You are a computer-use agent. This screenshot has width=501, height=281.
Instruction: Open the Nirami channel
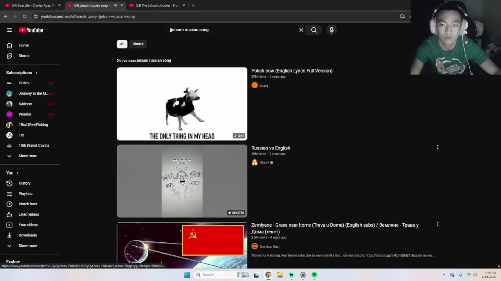pos(264,163)
